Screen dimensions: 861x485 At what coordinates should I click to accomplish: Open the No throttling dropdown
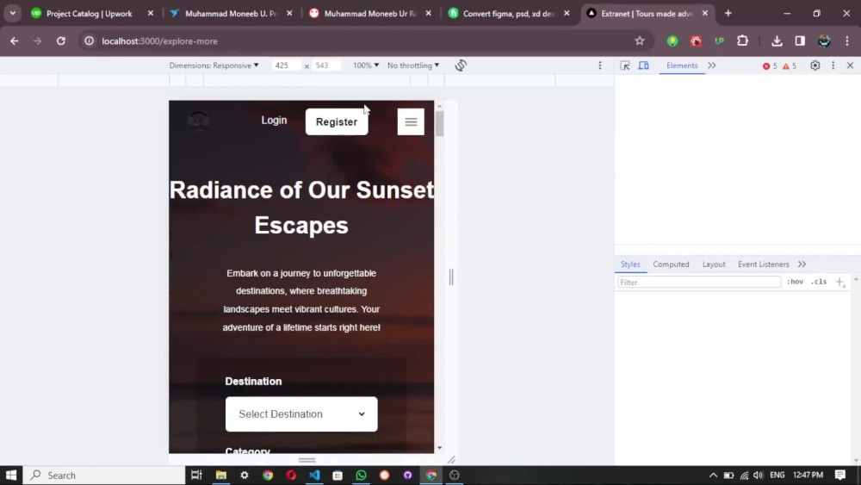413,65
